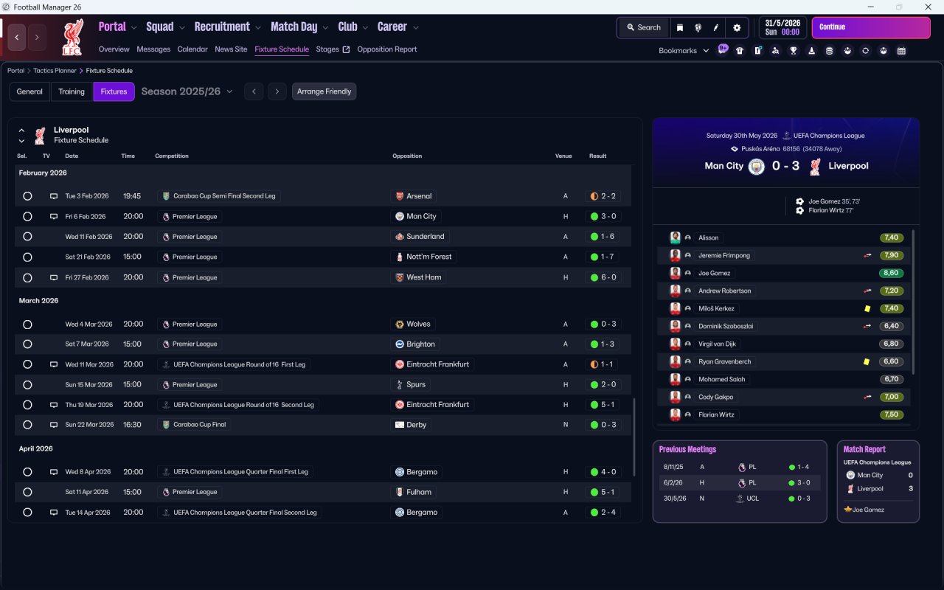
Task: Open the News Site sub-tab
Action: point(231,49)
